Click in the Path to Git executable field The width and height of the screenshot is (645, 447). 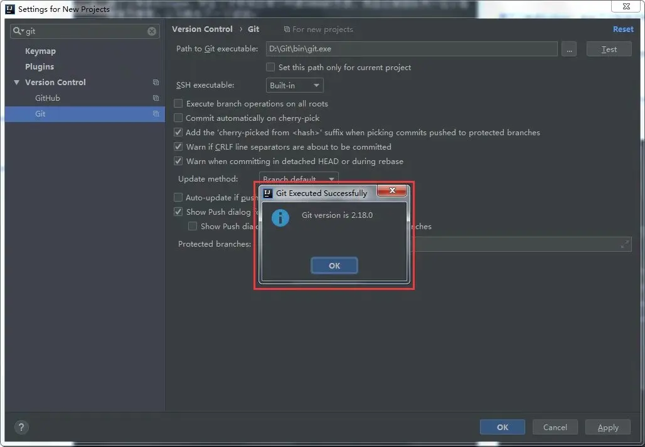click(412, 49)
